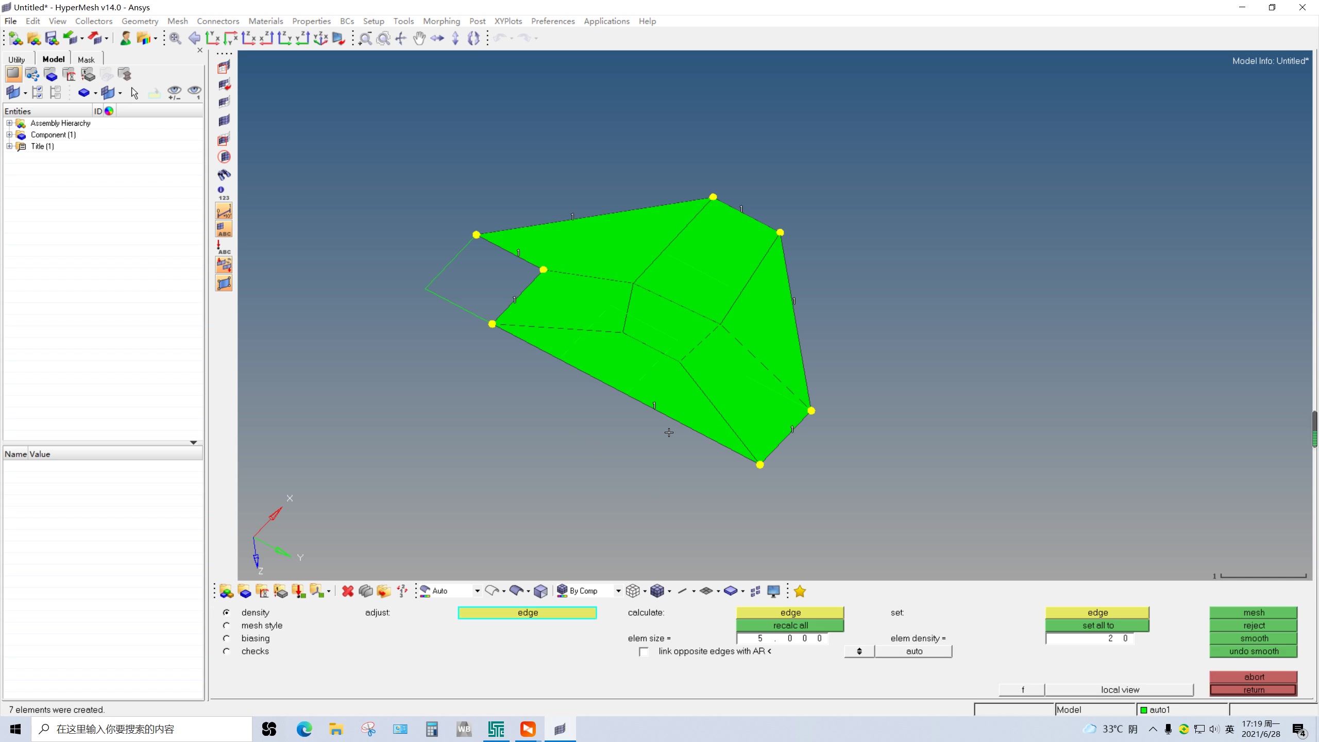Click the Renumber 123 icon
This screenshot has height=742, width=1319.
[x=402, y=591]
